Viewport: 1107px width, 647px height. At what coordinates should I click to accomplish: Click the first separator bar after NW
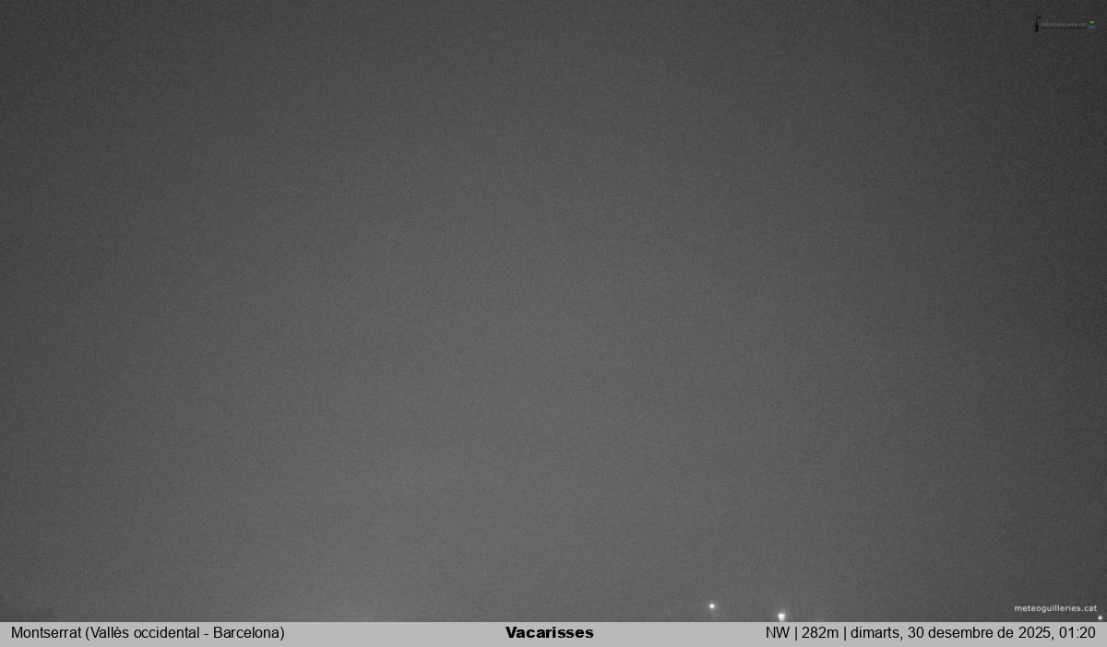(795, 633)
